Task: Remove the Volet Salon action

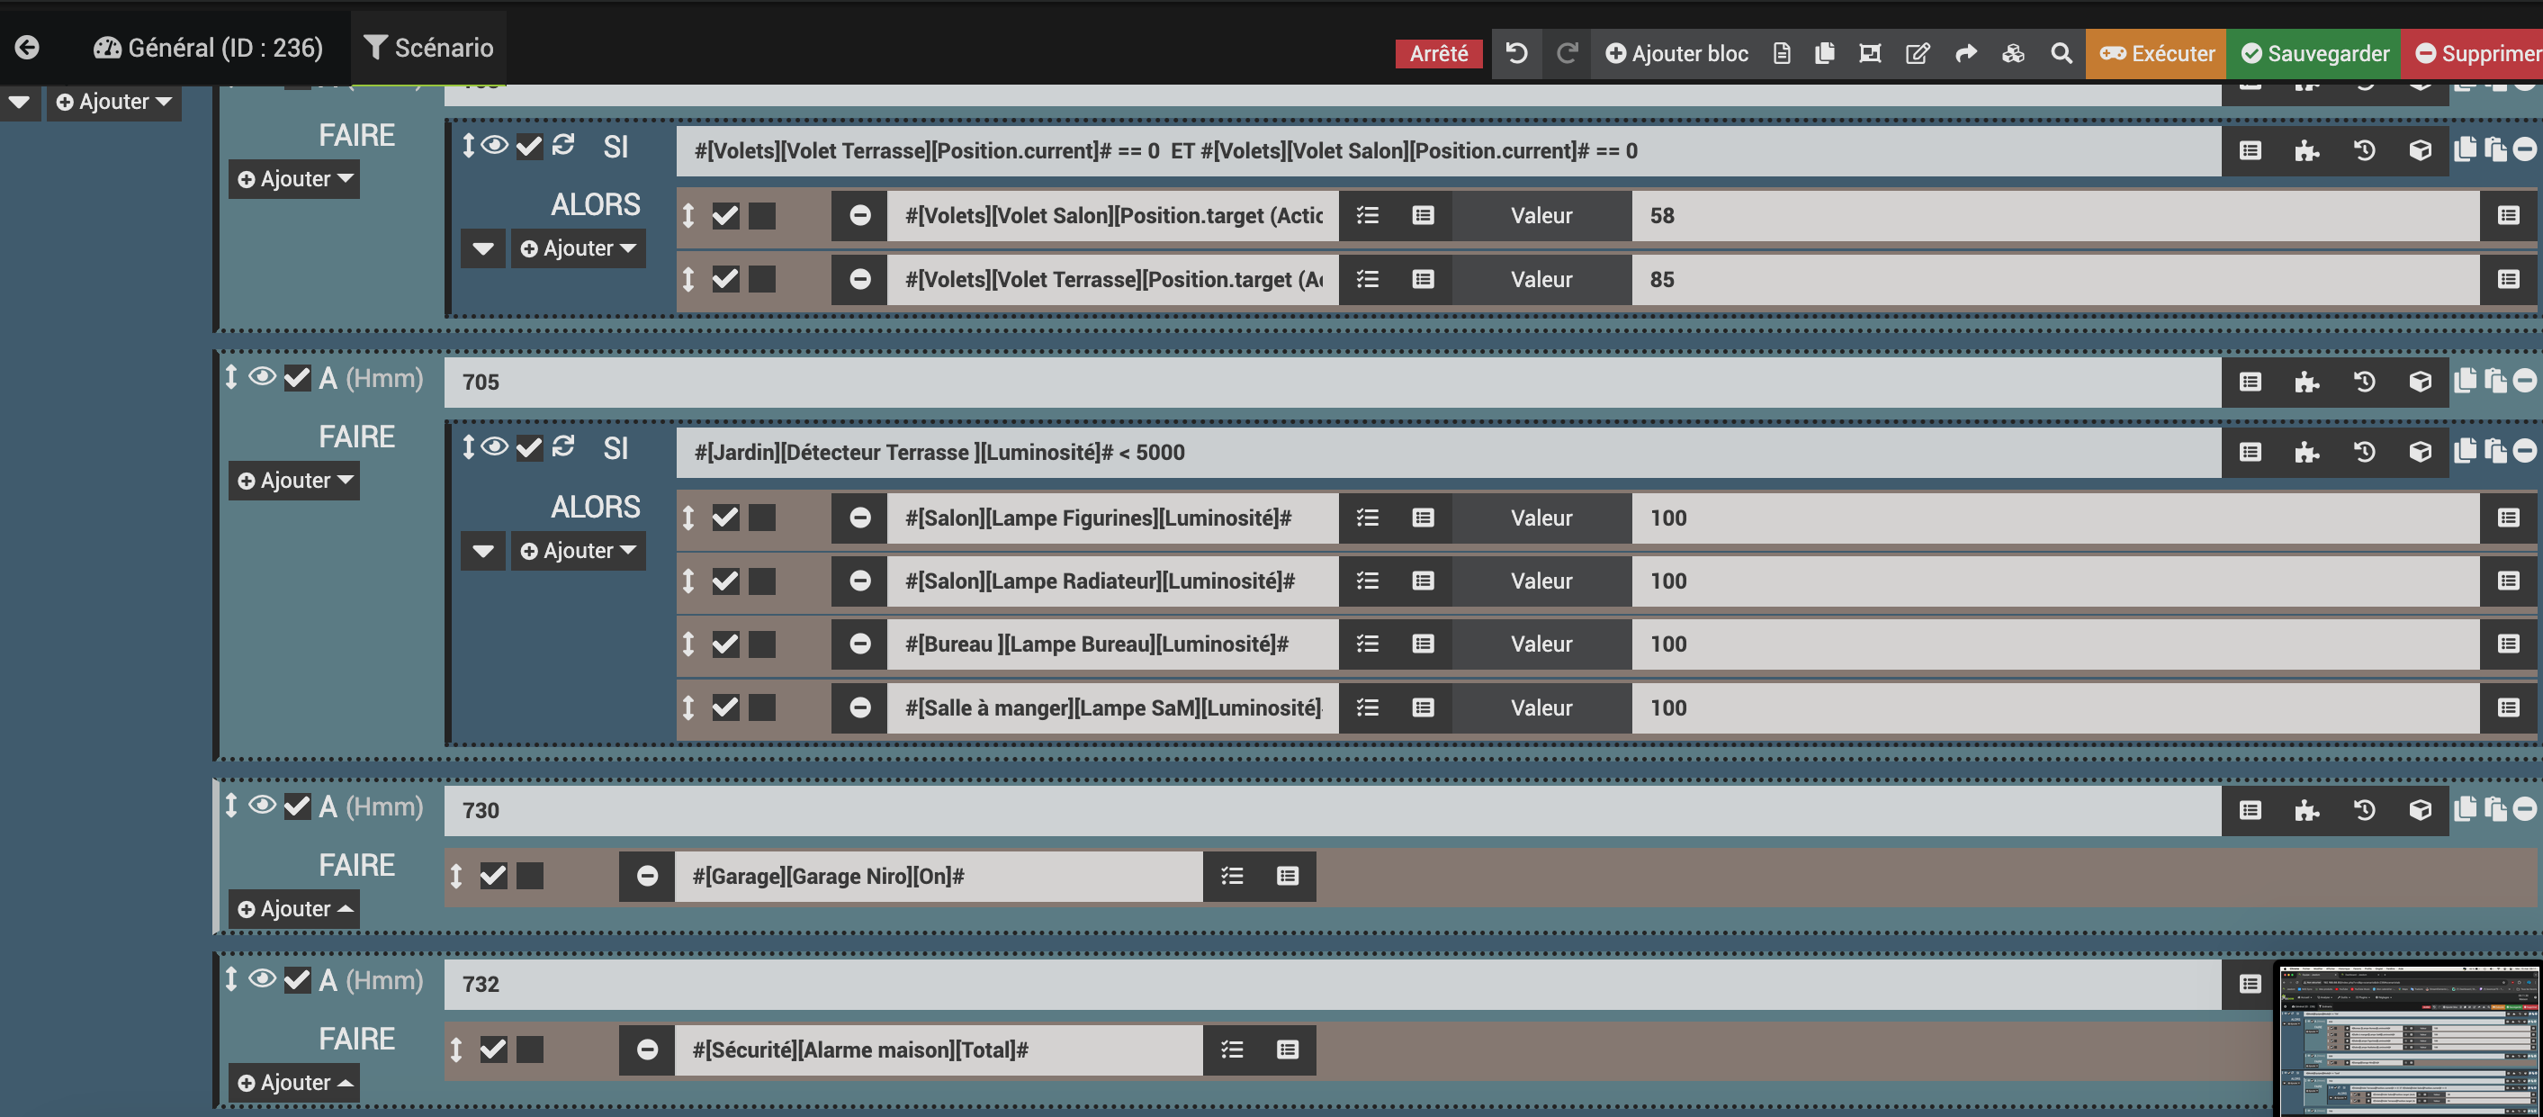Action: pos(860,215)
